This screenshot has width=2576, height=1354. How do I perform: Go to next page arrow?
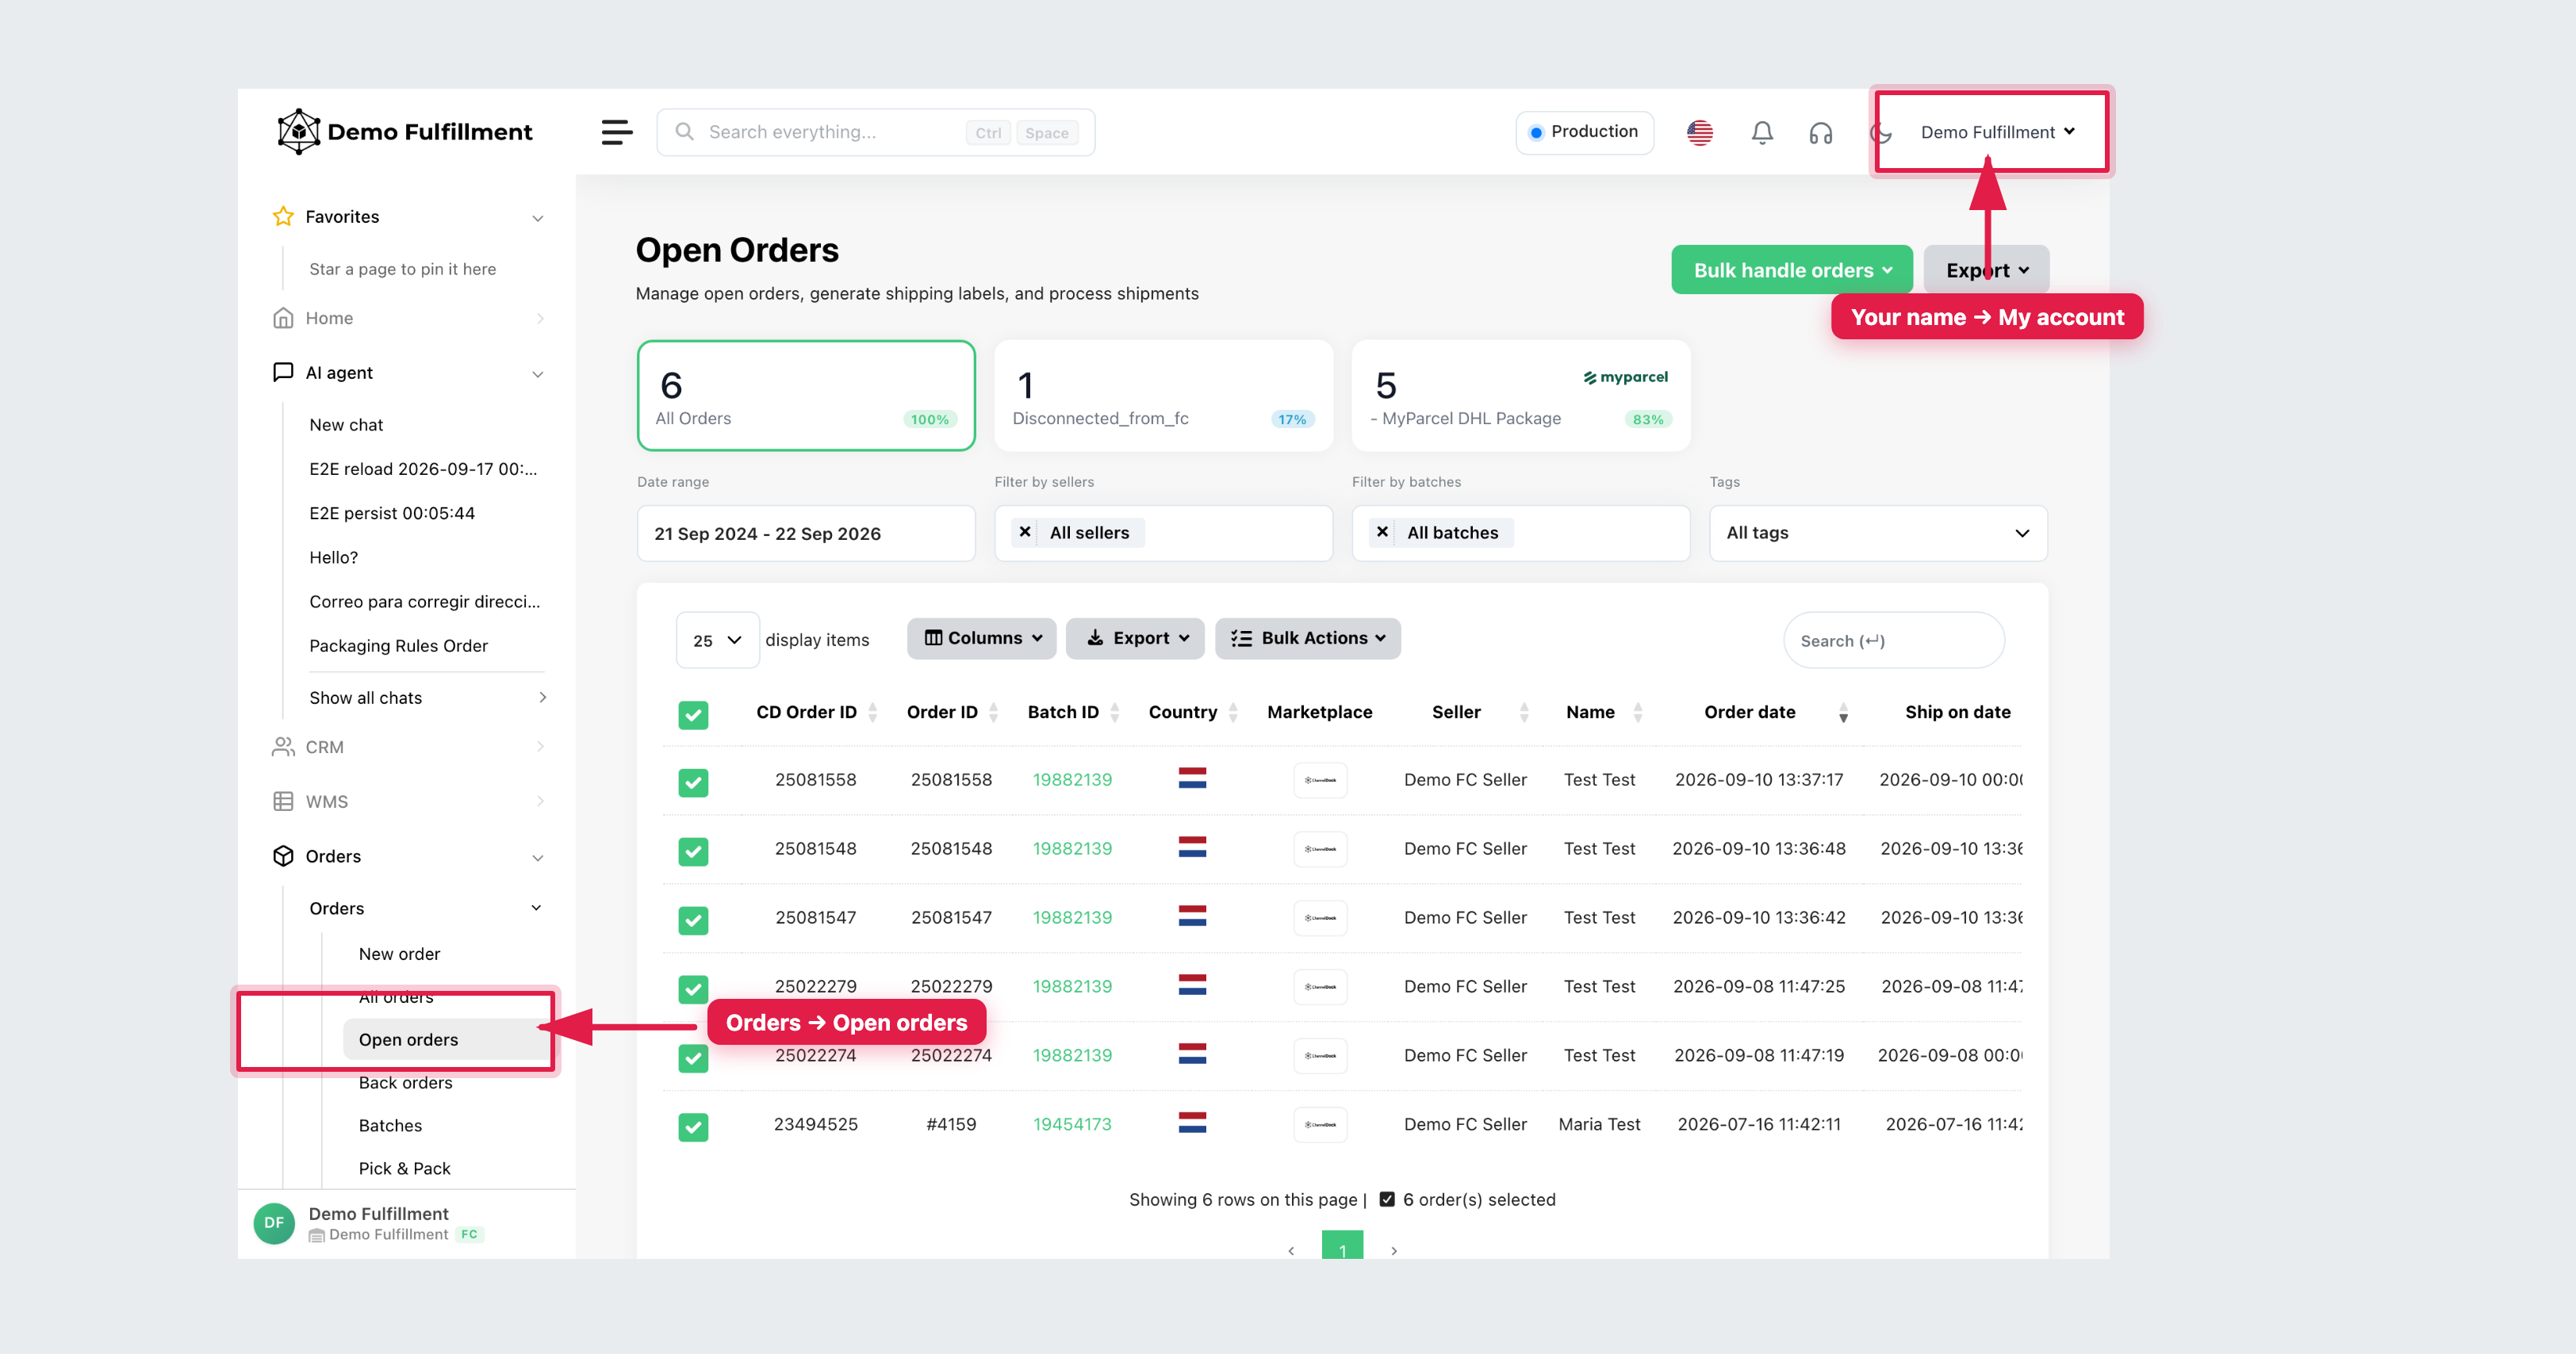pyautogui.click(x=1394, y=1250)
